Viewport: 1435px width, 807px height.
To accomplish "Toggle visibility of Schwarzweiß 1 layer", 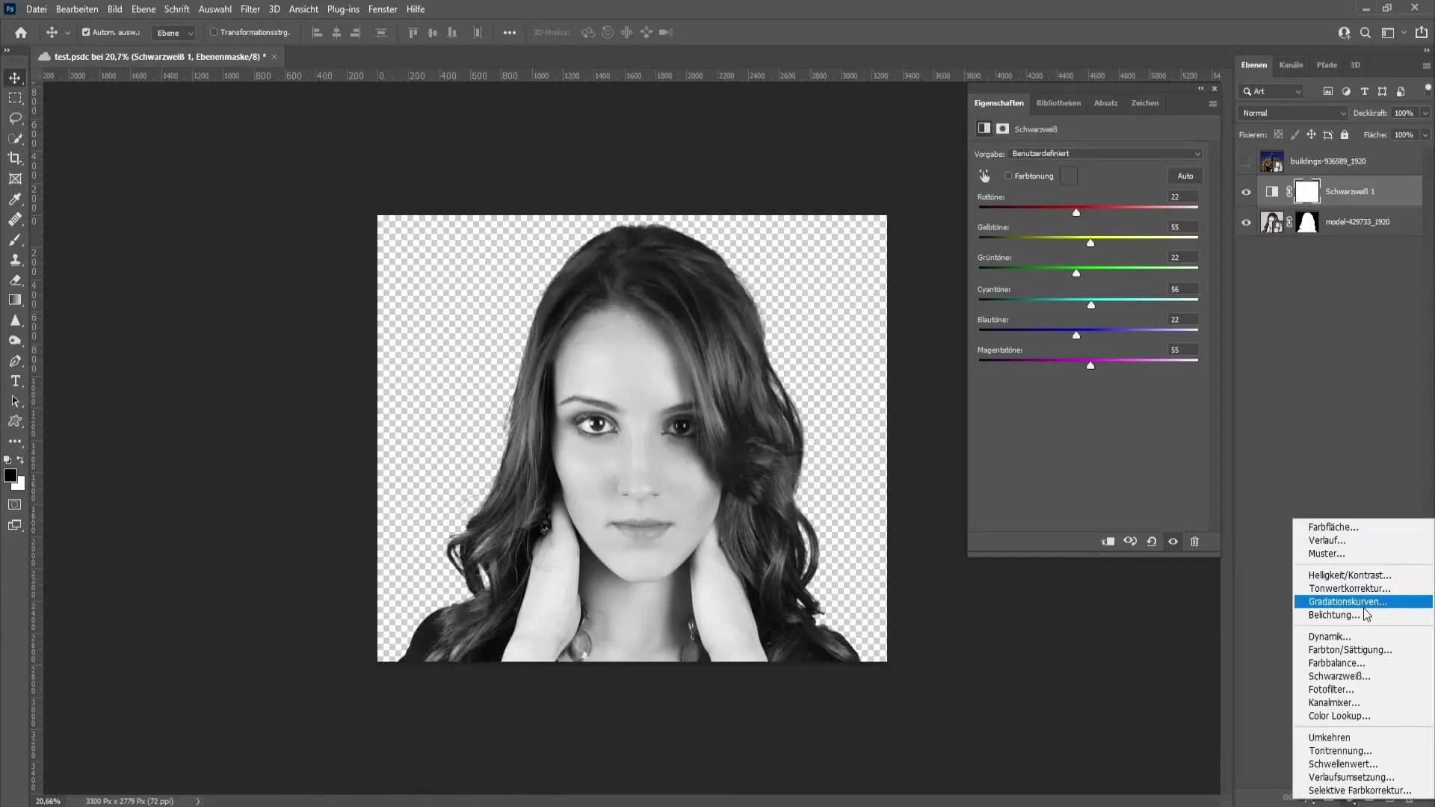I will coord(1246,191).
